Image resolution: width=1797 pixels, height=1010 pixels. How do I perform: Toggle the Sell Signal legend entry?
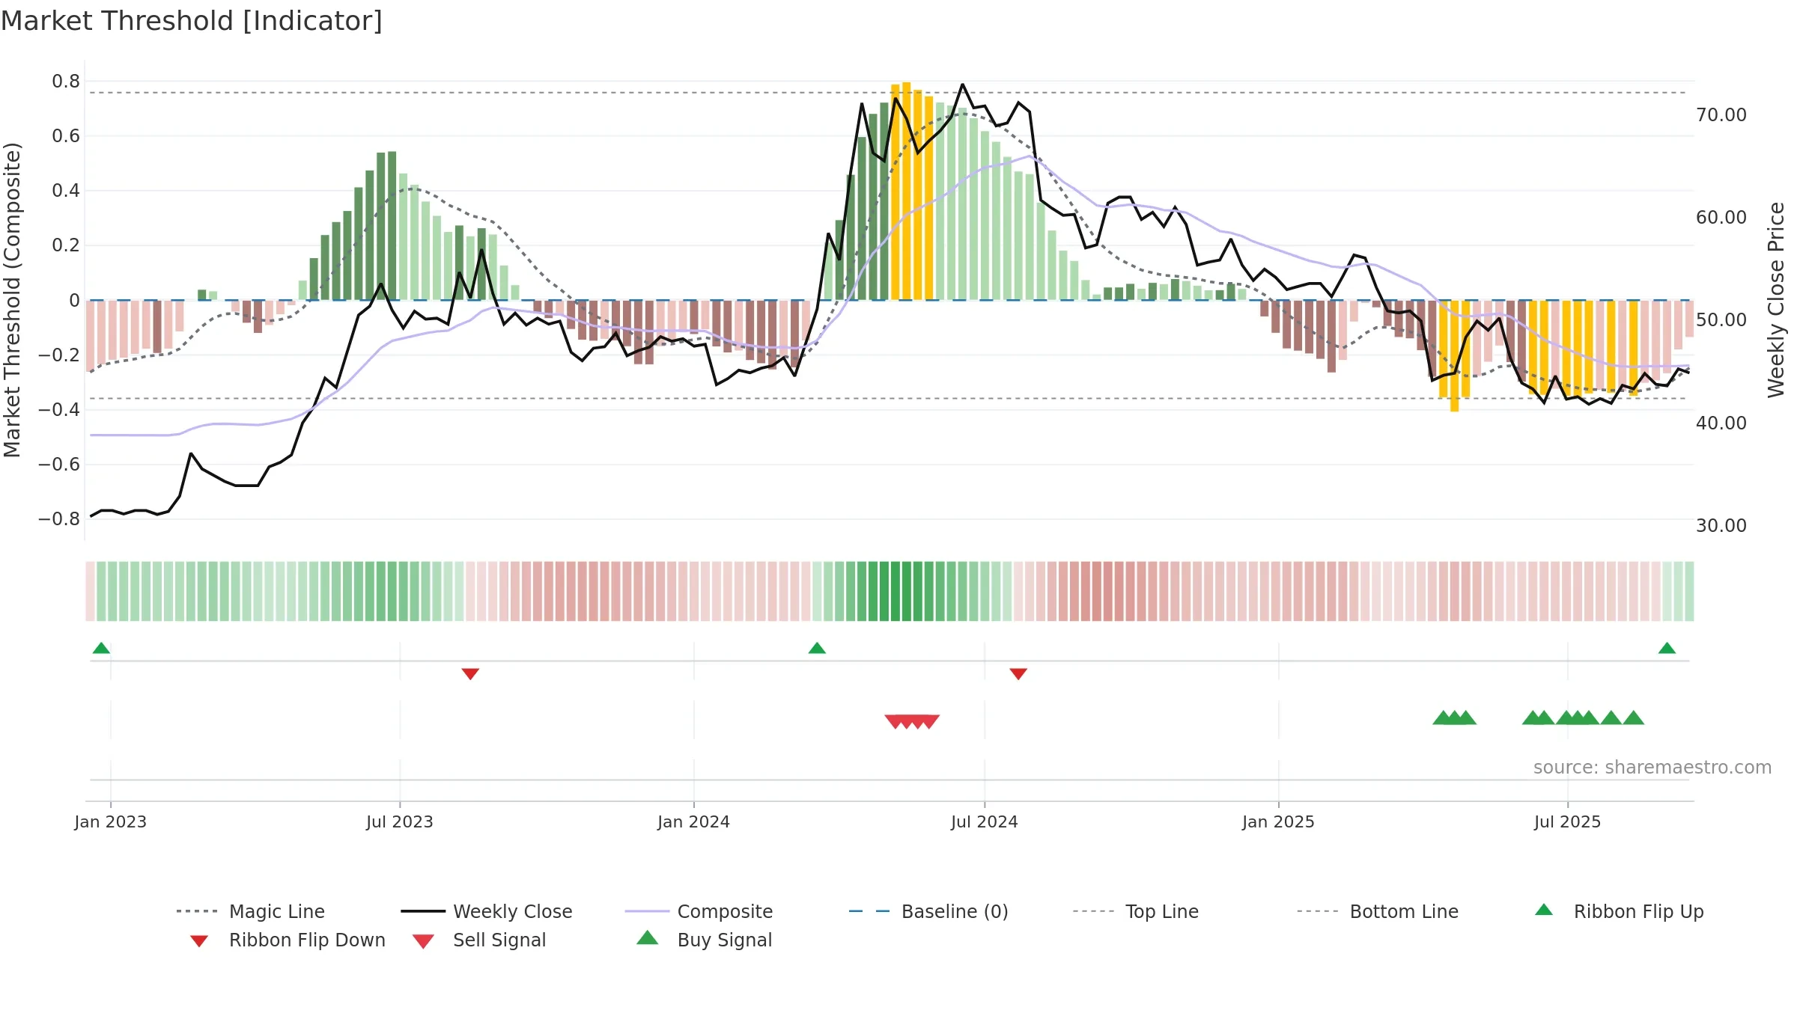click(479, 940)
